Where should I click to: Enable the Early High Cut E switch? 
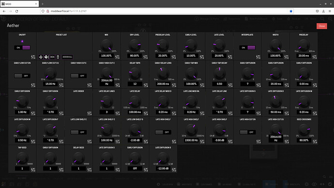coord(78,76)
